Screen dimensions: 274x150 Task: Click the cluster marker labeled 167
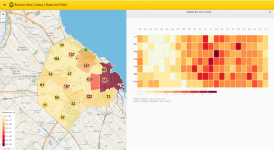(67, 86)
